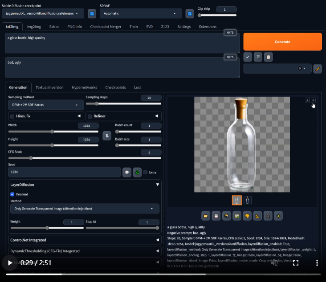Switch to the img2img tab
326x282 pixels.
click(34, 27)
